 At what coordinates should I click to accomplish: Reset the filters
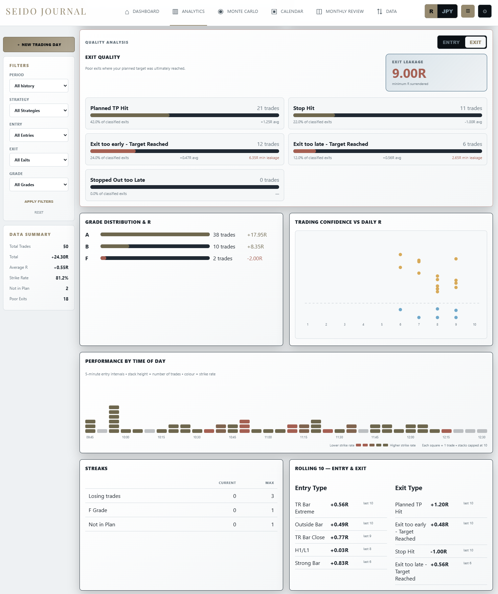[39, 213]
